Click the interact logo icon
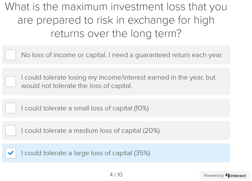 228,176
